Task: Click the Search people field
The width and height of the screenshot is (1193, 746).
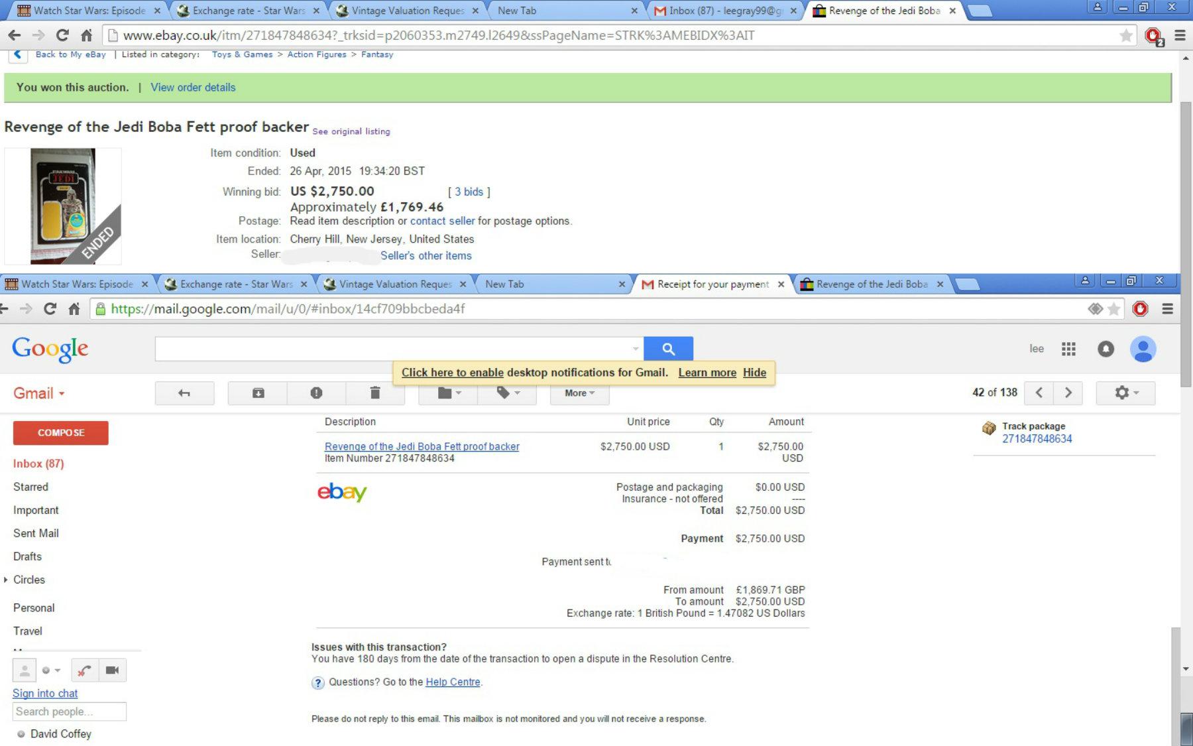Action: [69, 712]
